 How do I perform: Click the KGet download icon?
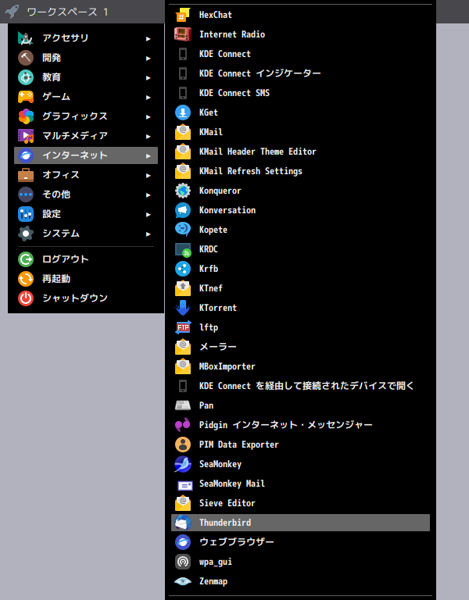pyautogui.click(x=183, y=112)
